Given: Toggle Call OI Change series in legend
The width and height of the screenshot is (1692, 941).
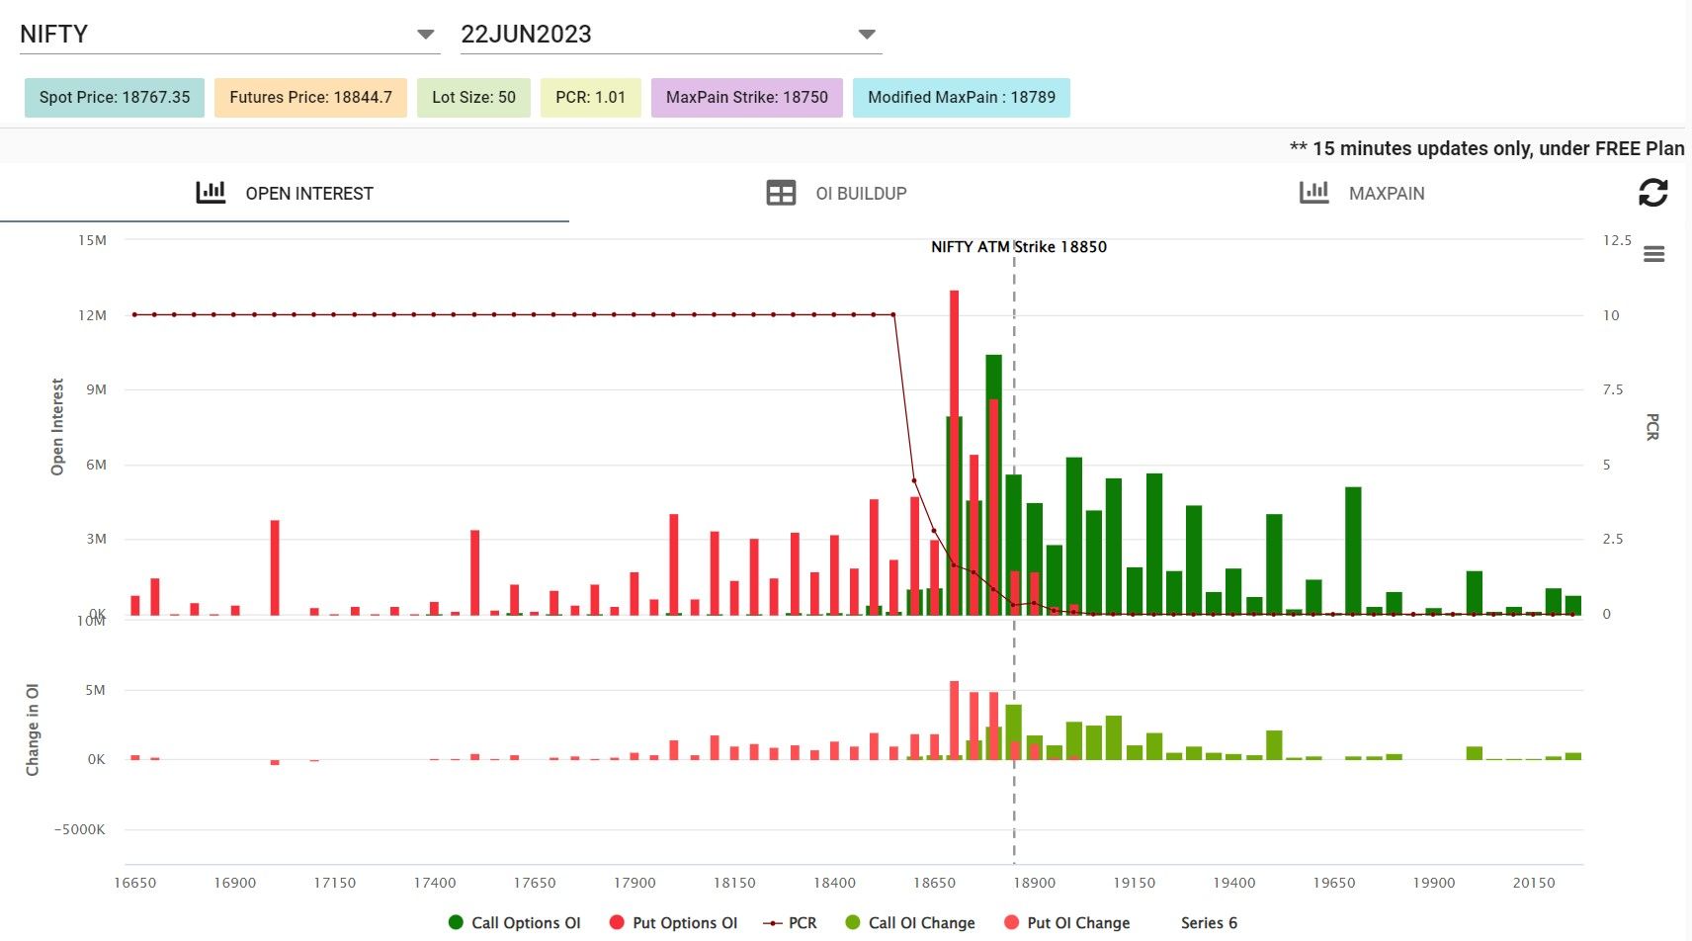Looking at the screenshot, I should [910, 922].
